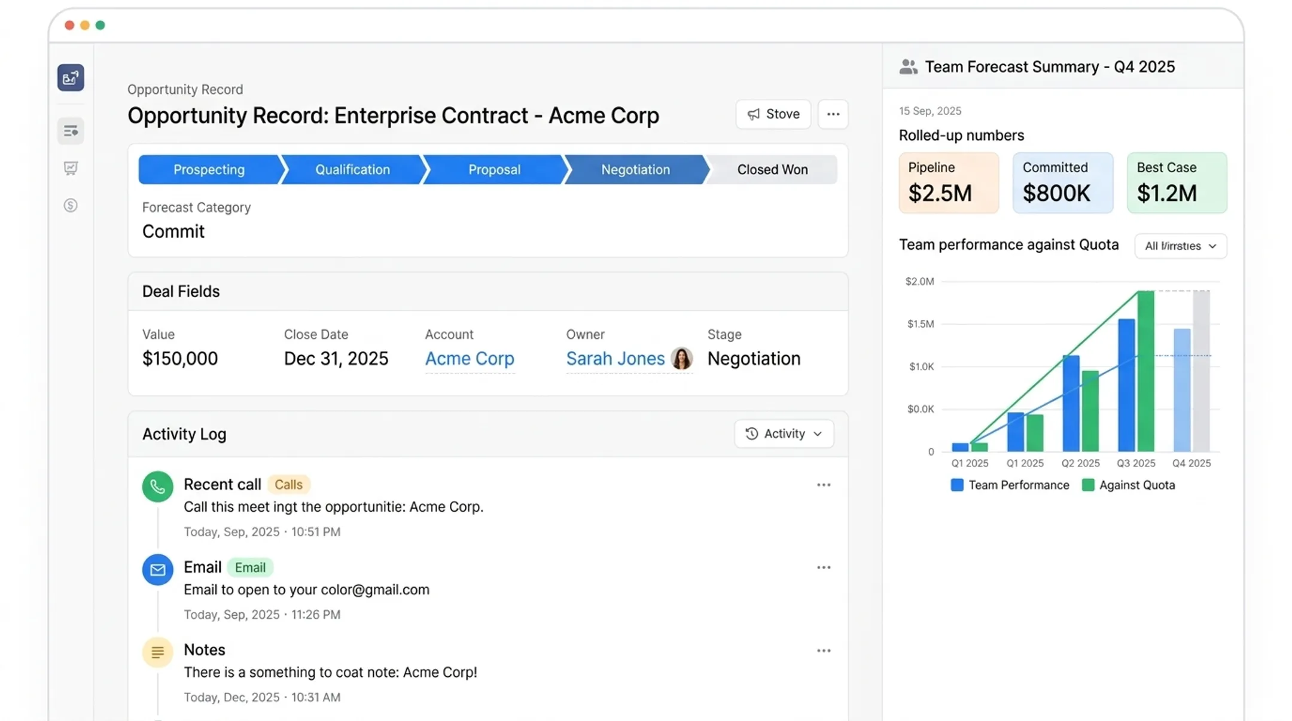This screenshot has height=721, width=1292.
Task: Click the green Email tag badge
Action: [x=250, y=567]
